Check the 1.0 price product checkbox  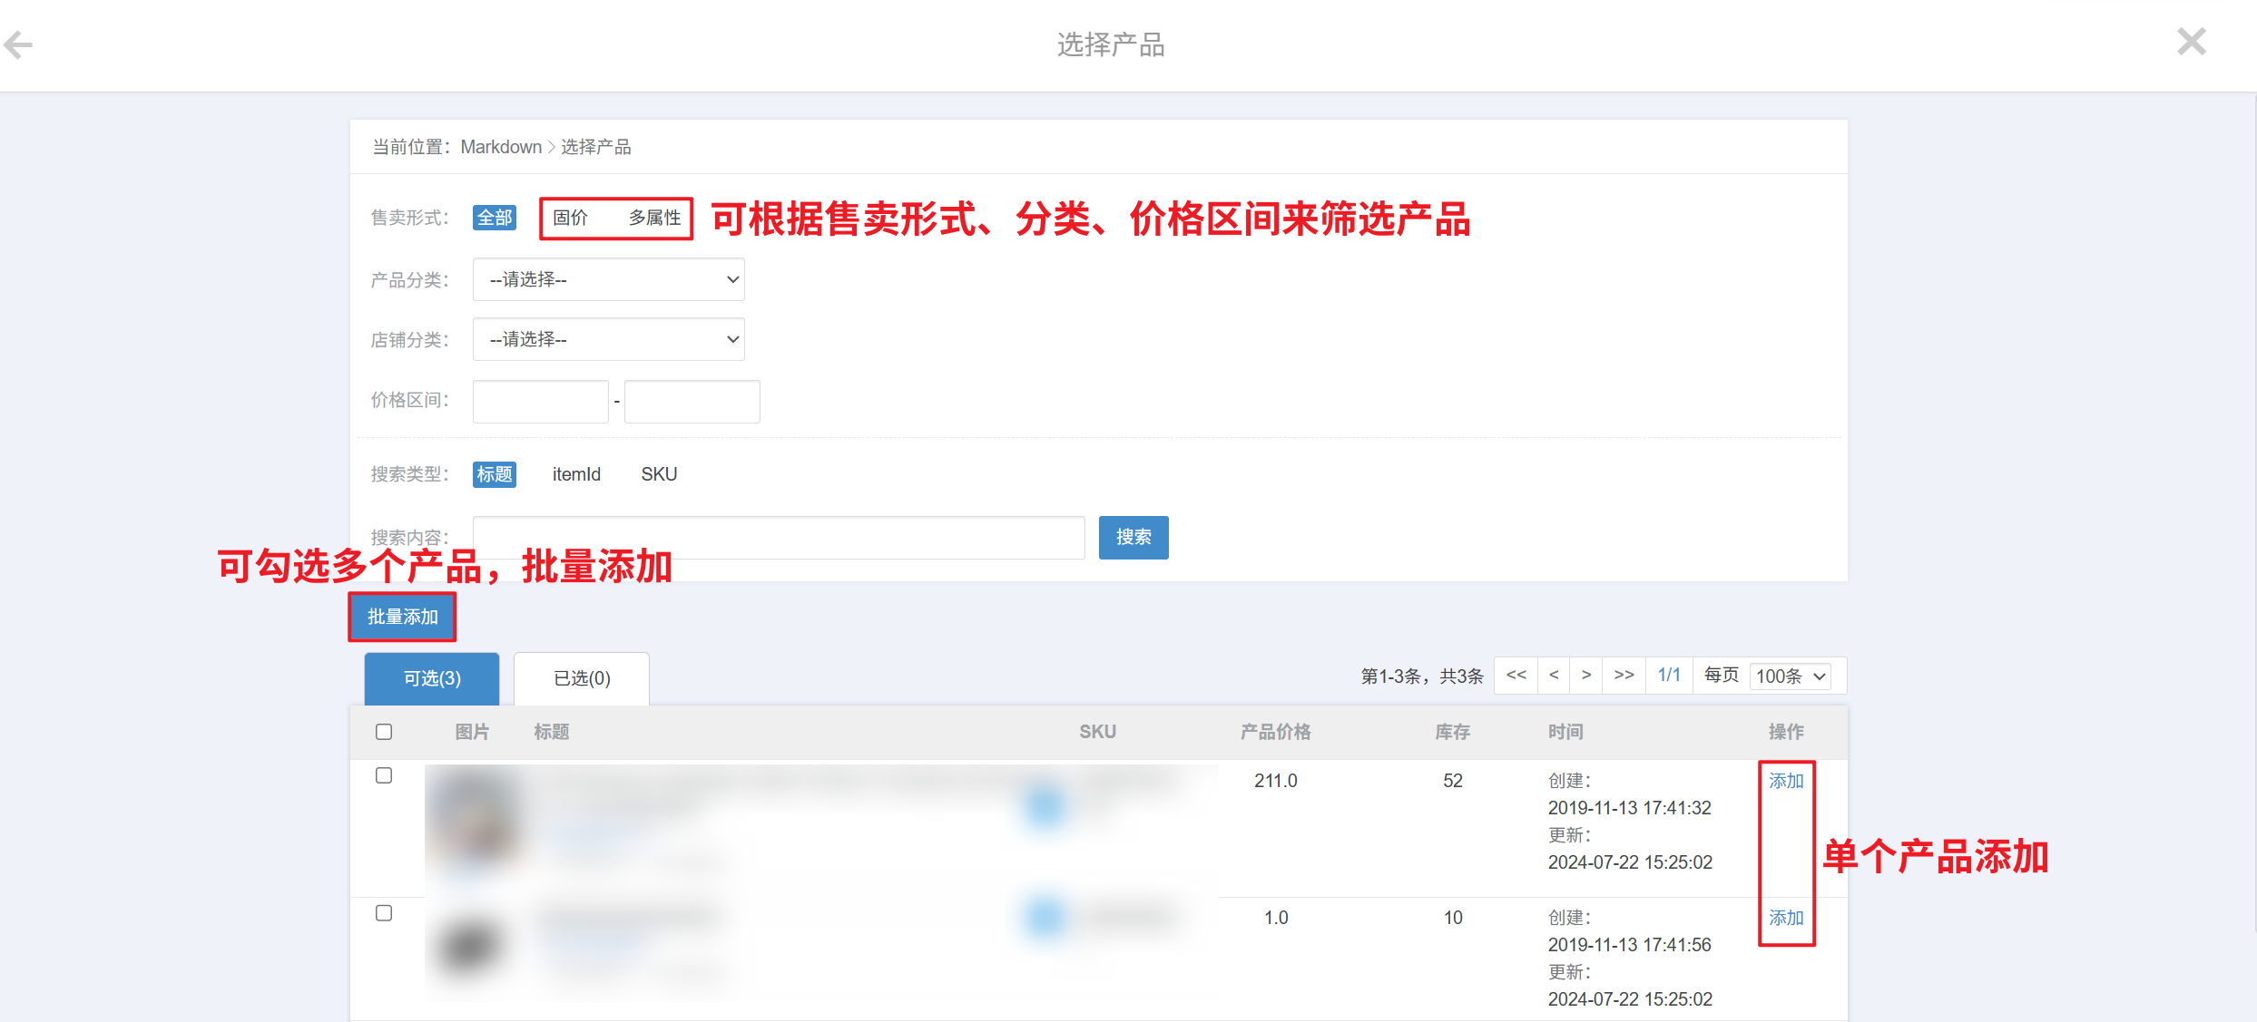[384, 913]
